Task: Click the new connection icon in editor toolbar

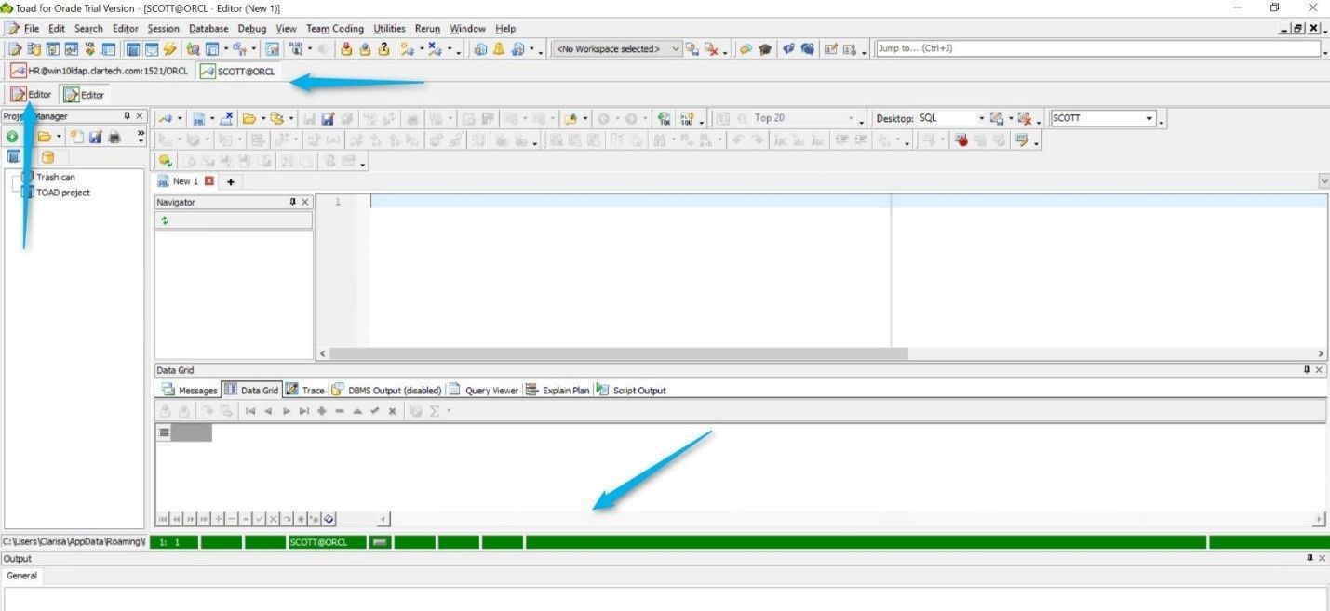Action: point(165,118)
